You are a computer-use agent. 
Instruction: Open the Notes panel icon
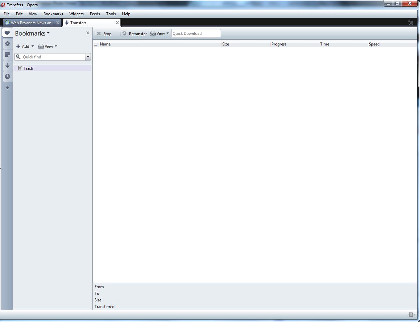[7, 54]
